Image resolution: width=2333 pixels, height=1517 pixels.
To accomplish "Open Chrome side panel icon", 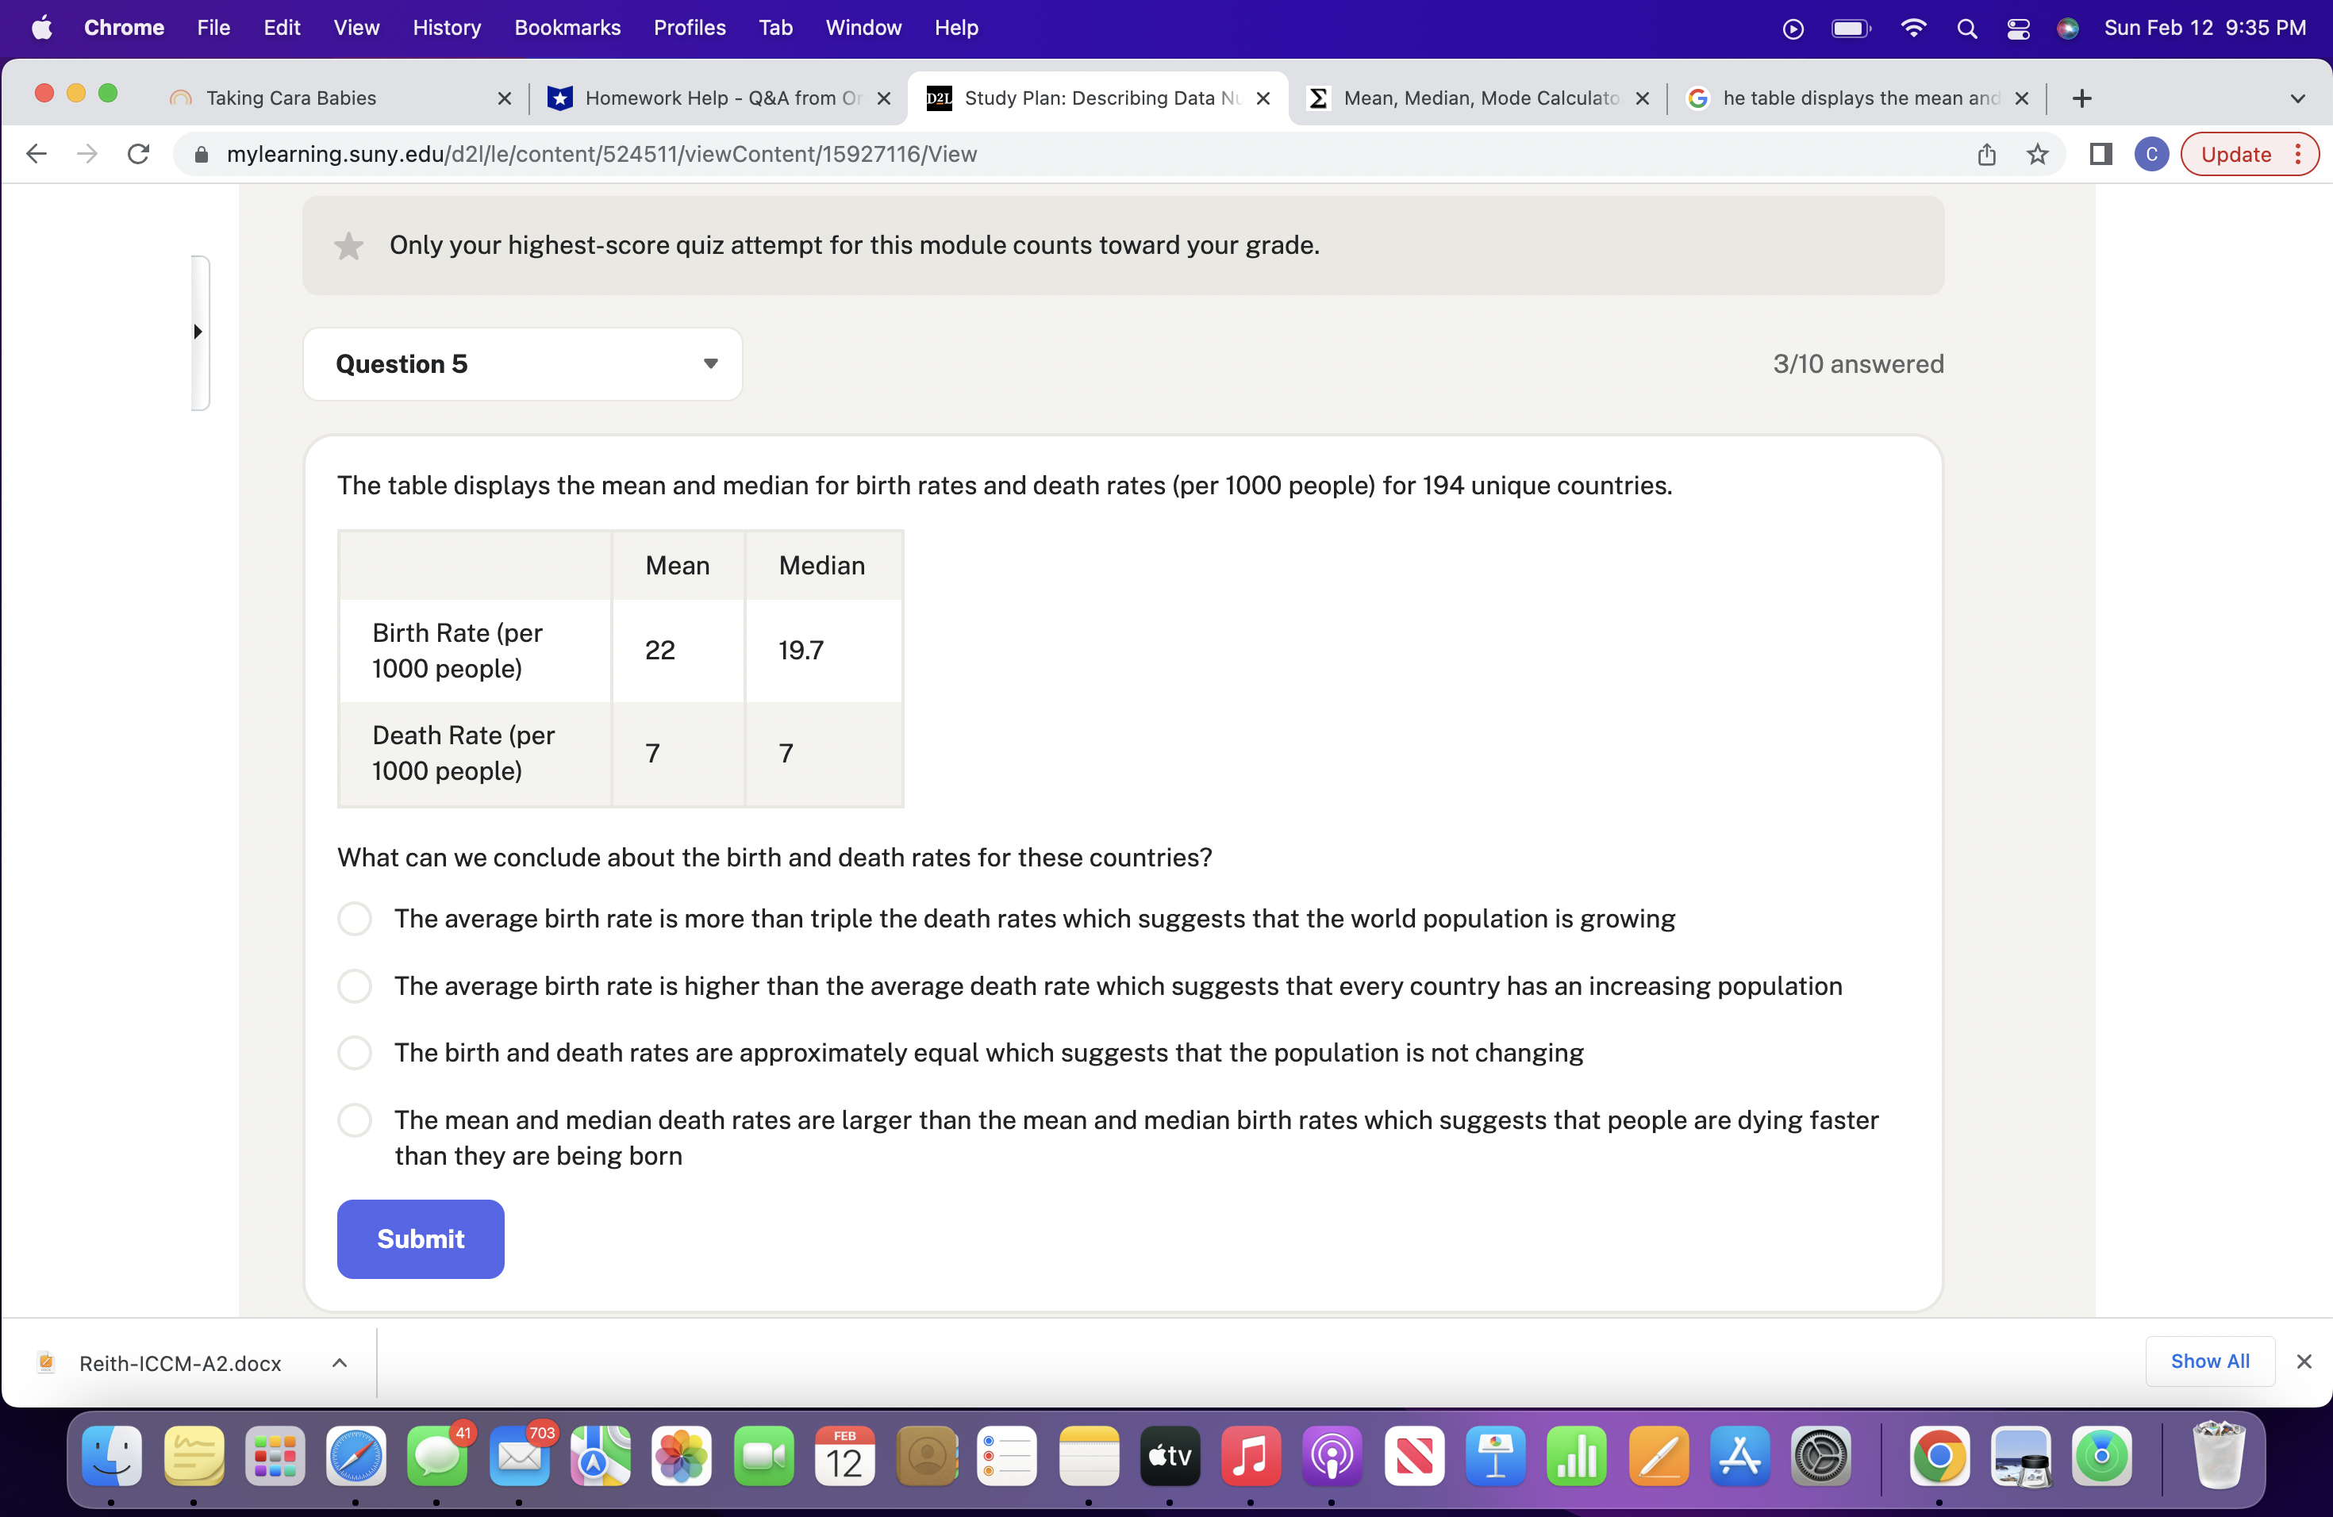I will pyautogui.click(x=2100, y=154).
